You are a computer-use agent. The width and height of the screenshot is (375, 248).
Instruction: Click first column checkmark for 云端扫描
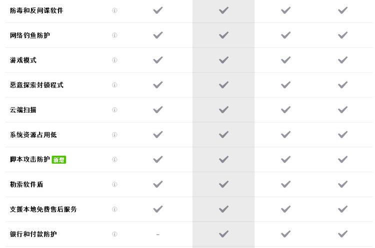(158, 110)
